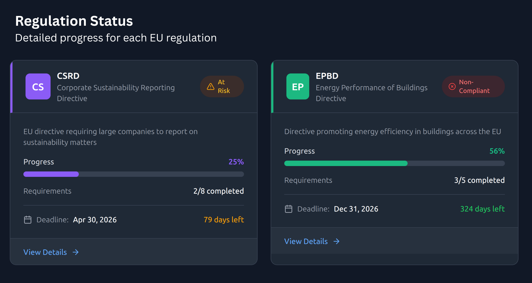532x283 pixels.
Task: Click the green EP regulation icon
Action: pos(298,87)
